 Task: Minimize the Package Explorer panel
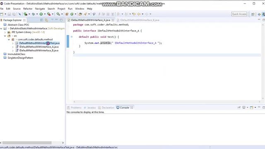point(56,20)
